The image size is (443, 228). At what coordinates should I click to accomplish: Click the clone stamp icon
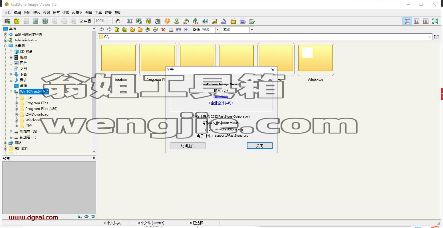177,21
